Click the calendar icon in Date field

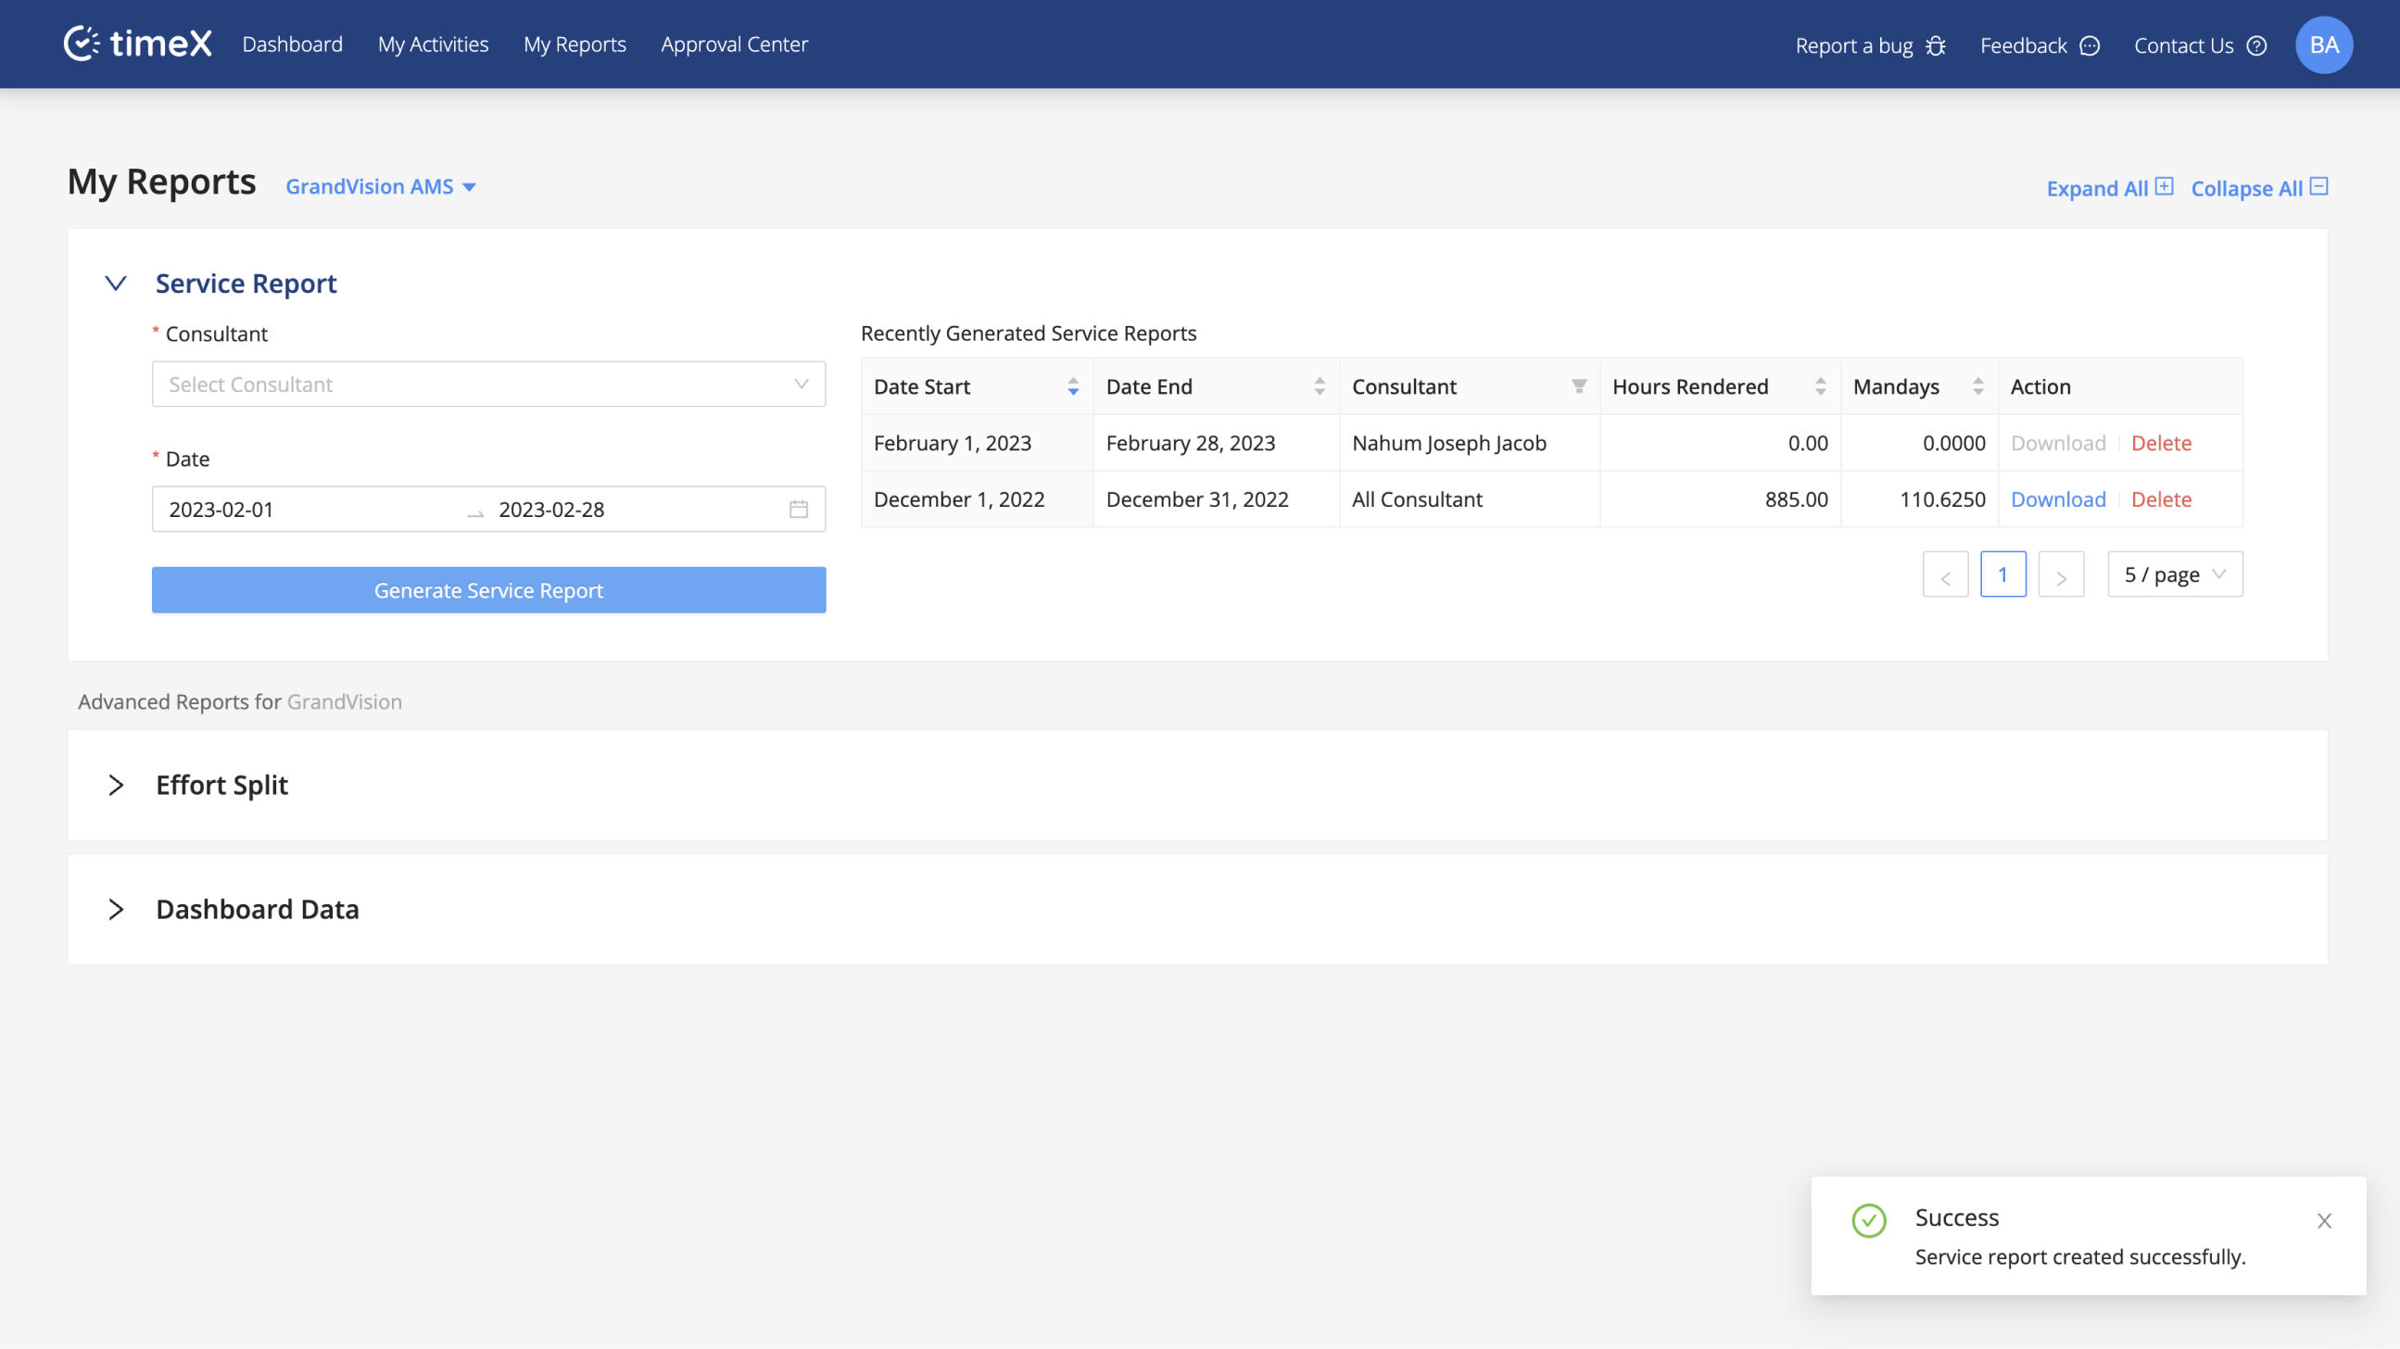click(x=799, y=509)
